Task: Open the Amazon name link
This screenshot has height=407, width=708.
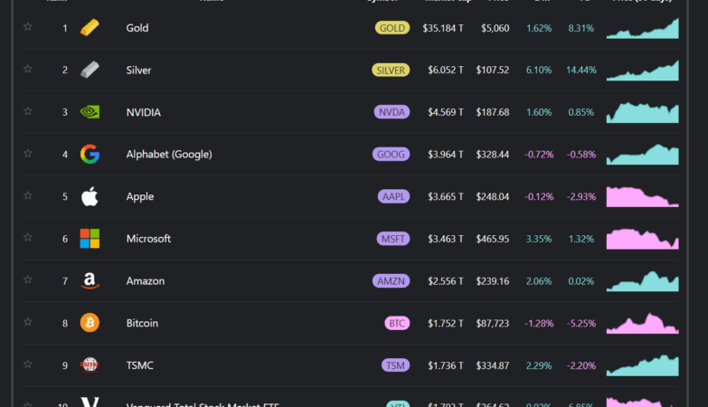Action: 145,281
